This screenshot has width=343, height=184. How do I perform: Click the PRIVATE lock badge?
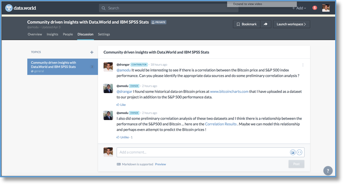[x=159, y=22]
